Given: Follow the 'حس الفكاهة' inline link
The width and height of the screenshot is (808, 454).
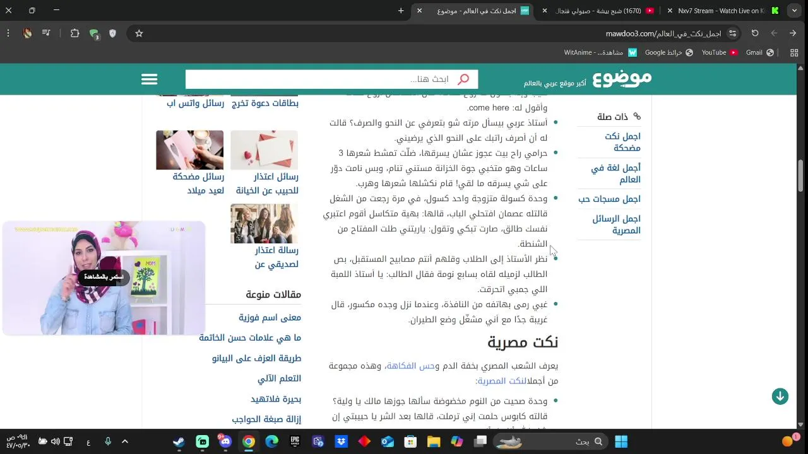Looking at the screenshot, I should click(411, 366).
